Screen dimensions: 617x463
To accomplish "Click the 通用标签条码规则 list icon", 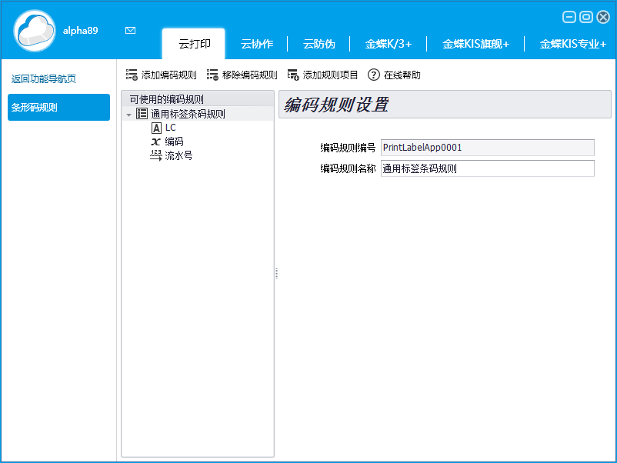I will 142,114.
